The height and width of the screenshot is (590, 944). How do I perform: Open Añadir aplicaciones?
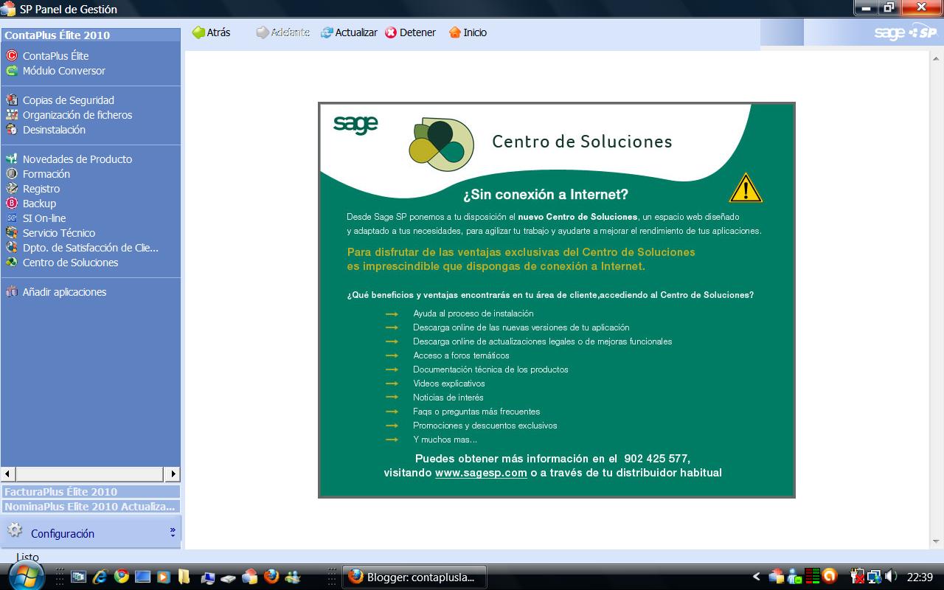(x=66, y=291)
